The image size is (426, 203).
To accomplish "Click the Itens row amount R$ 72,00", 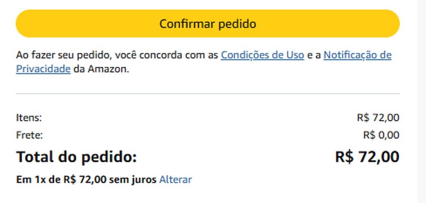I will click(x=378, y=118).
